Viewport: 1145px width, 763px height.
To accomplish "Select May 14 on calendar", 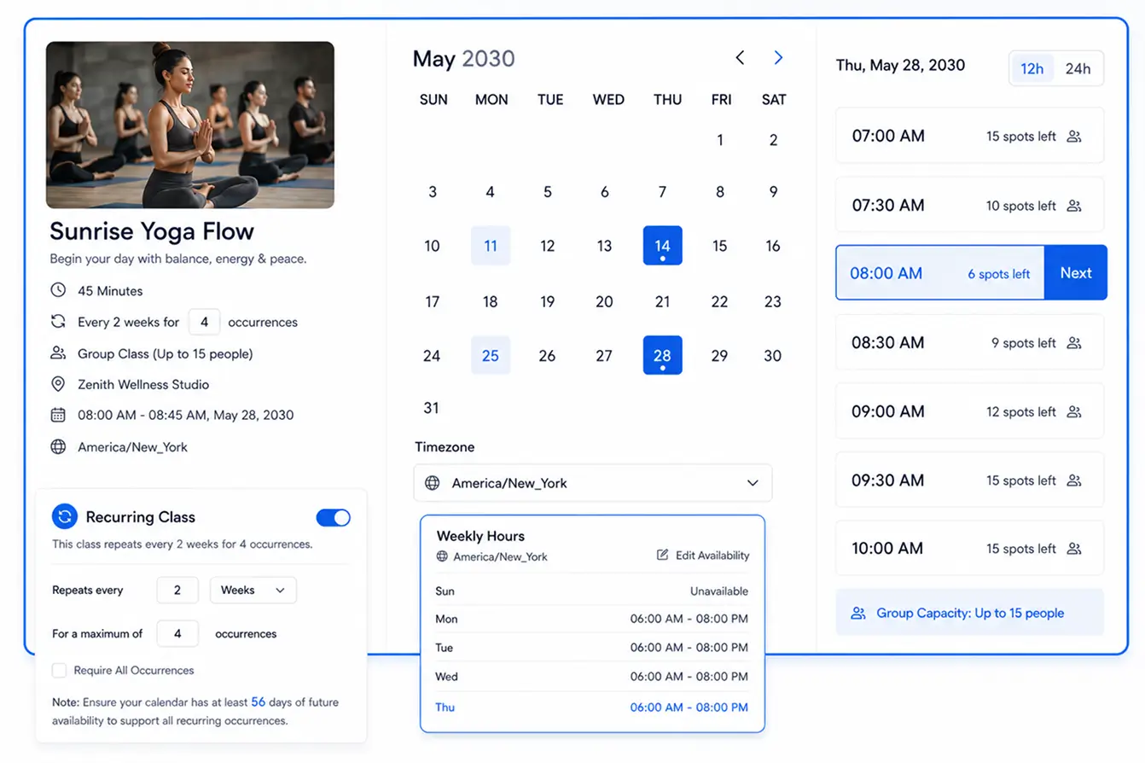I will coord(662,246).
